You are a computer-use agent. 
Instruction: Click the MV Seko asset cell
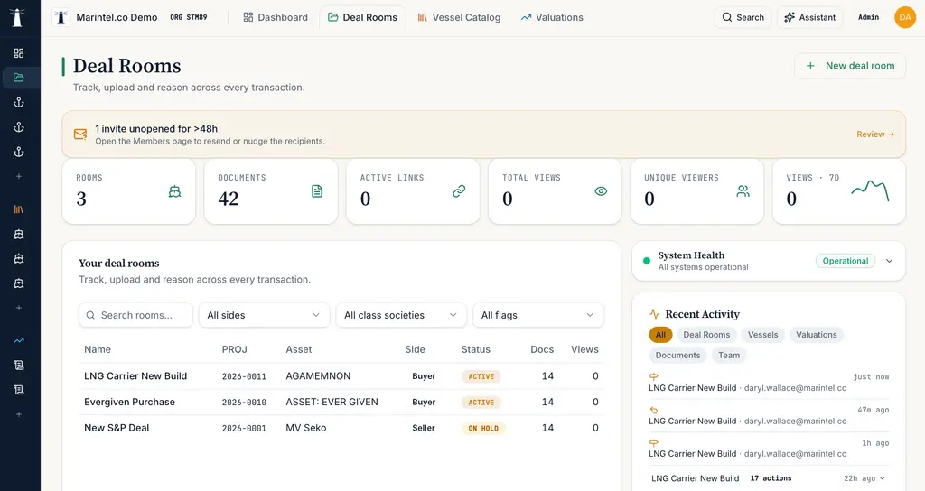(x=305, y=428)
